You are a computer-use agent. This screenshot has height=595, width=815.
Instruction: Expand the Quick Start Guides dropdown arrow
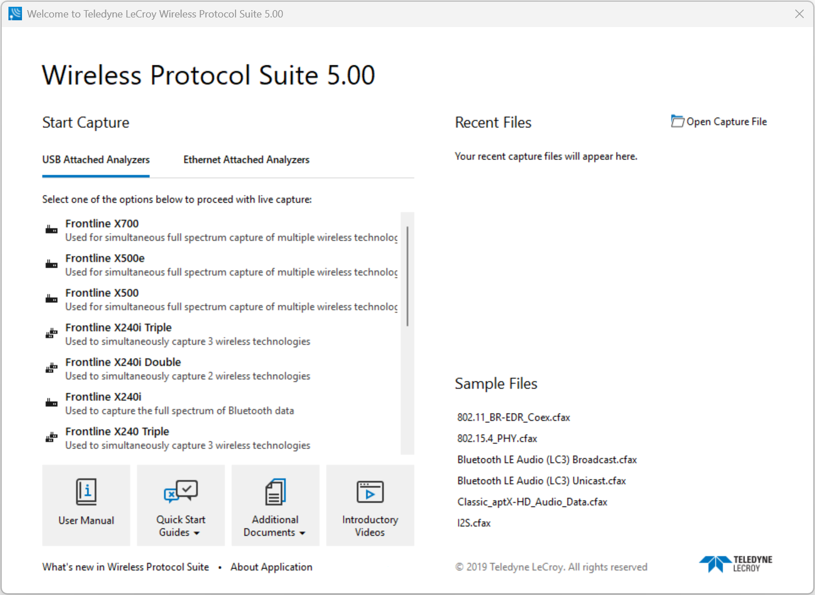pos(197,533)
